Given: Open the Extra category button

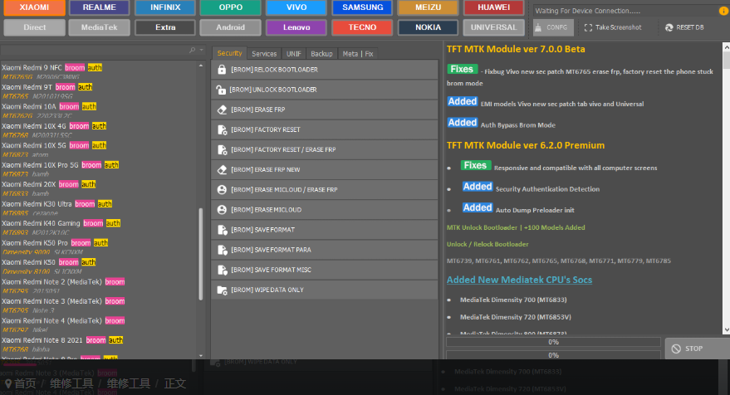Looking at the screenshot, I should coord(165,27).
